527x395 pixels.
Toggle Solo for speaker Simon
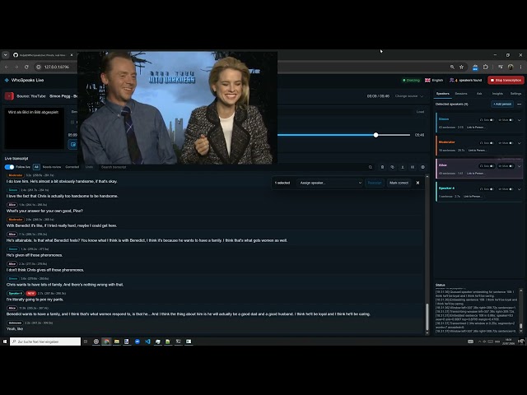(487, 120)
